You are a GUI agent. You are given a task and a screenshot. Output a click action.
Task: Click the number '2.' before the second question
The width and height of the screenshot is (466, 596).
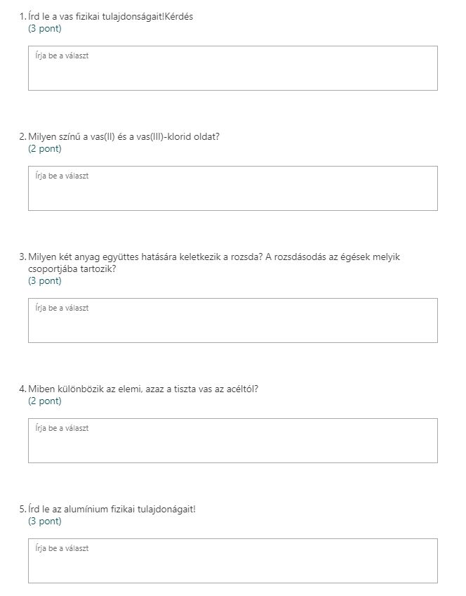22,137
